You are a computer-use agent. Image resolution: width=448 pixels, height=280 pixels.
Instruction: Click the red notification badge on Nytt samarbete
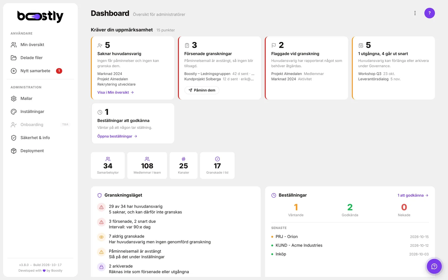59,71
